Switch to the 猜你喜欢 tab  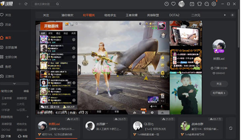click(67, 15)
